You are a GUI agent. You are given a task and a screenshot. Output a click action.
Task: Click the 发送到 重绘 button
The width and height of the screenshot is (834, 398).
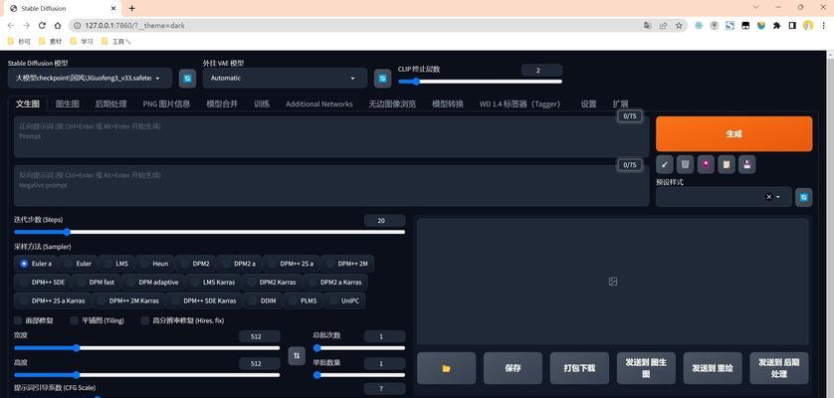click(x=713, y=368)
